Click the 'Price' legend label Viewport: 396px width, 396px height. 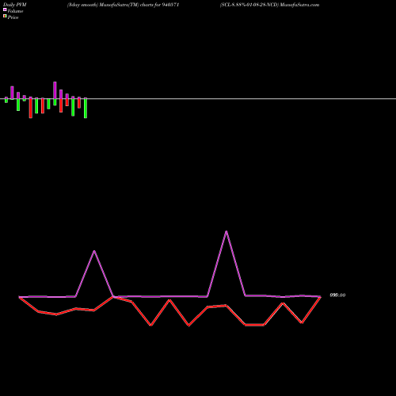[x=13, y=17]
